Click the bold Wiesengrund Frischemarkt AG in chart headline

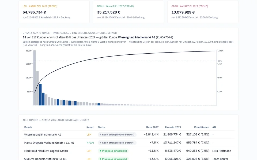137,37
